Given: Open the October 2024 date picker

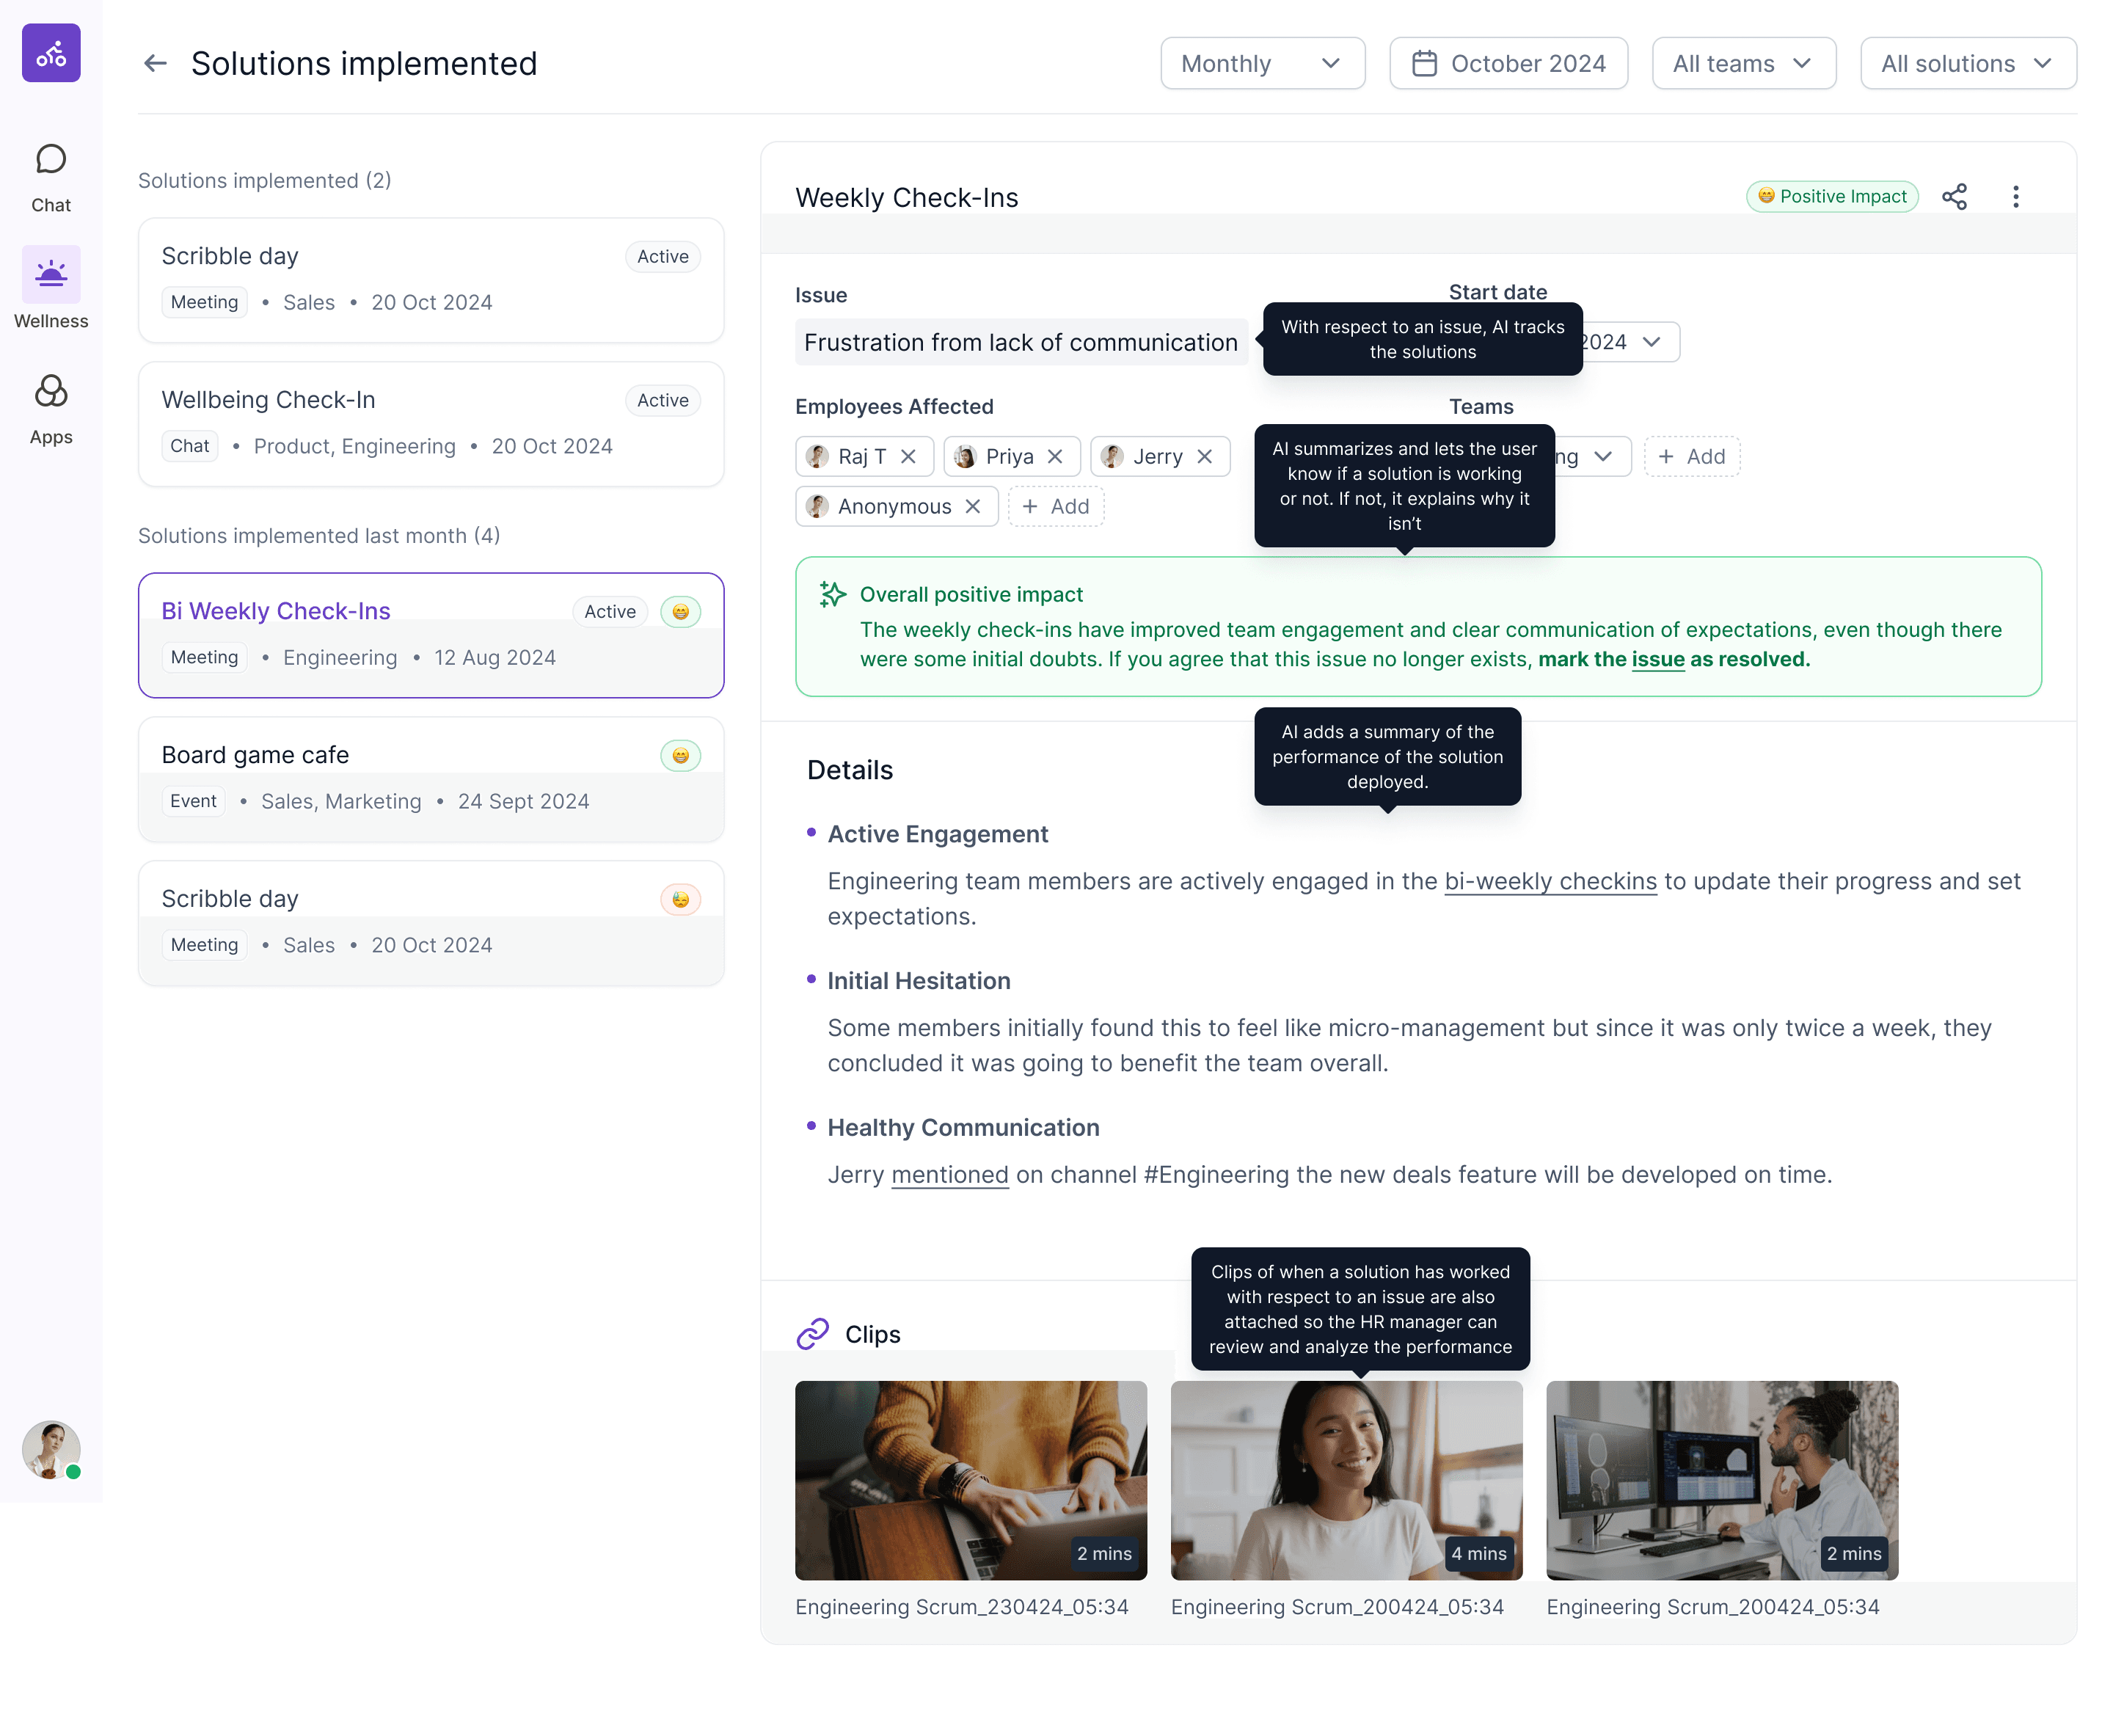Looking at the screenshot, I should click(1508, 63).
